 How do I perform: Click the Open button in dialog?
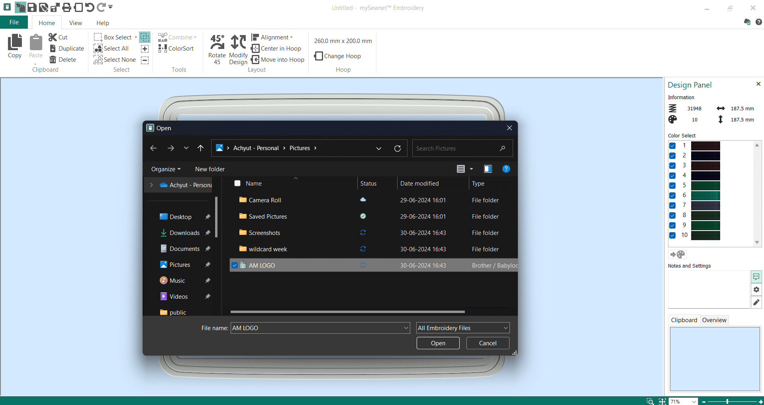[x=438, y=343]
